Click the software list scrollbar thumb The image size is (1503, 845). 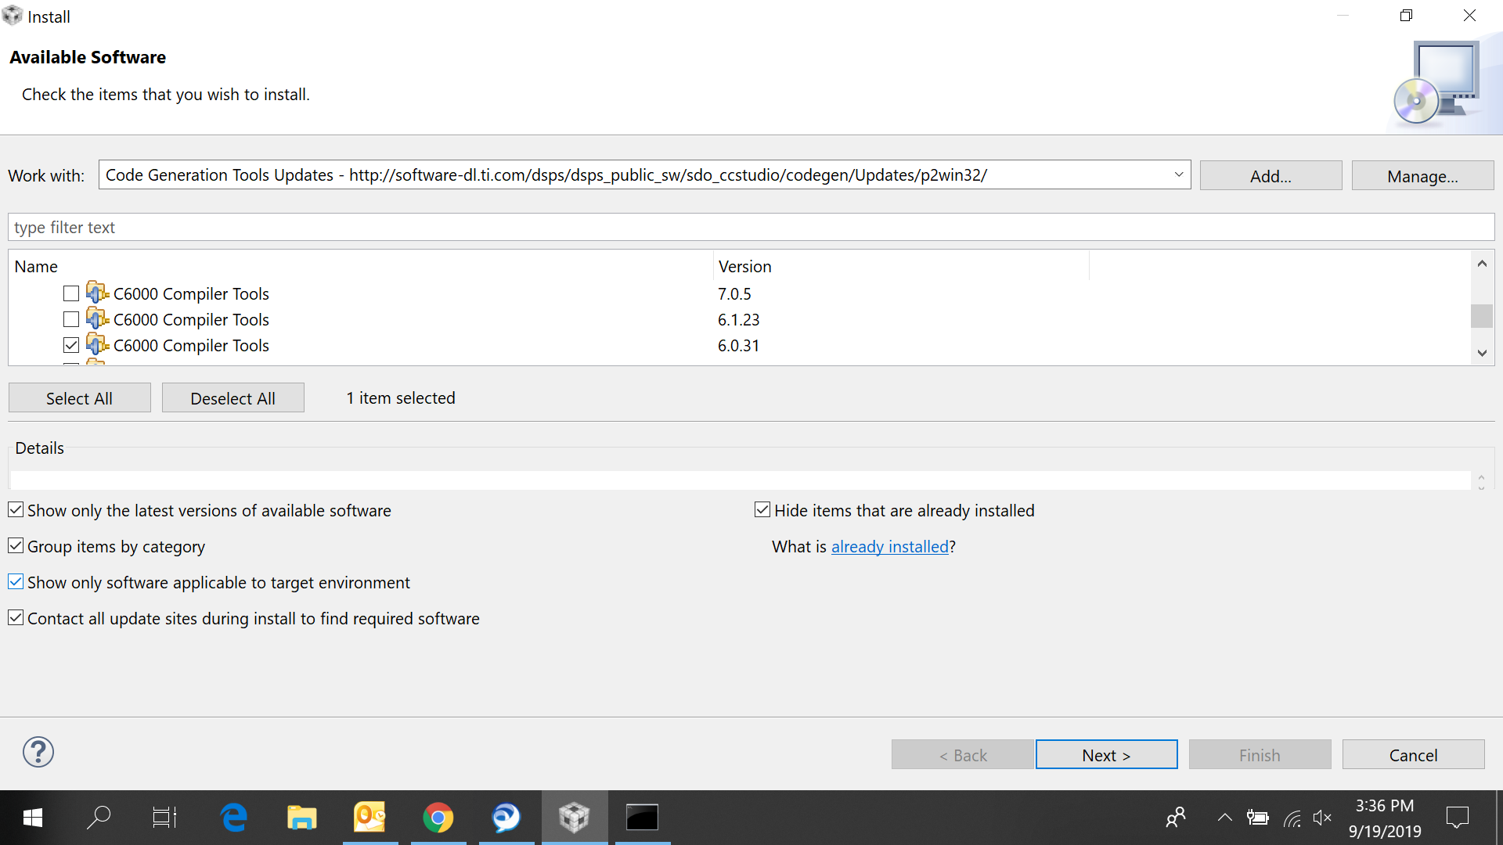[1482, 315]
